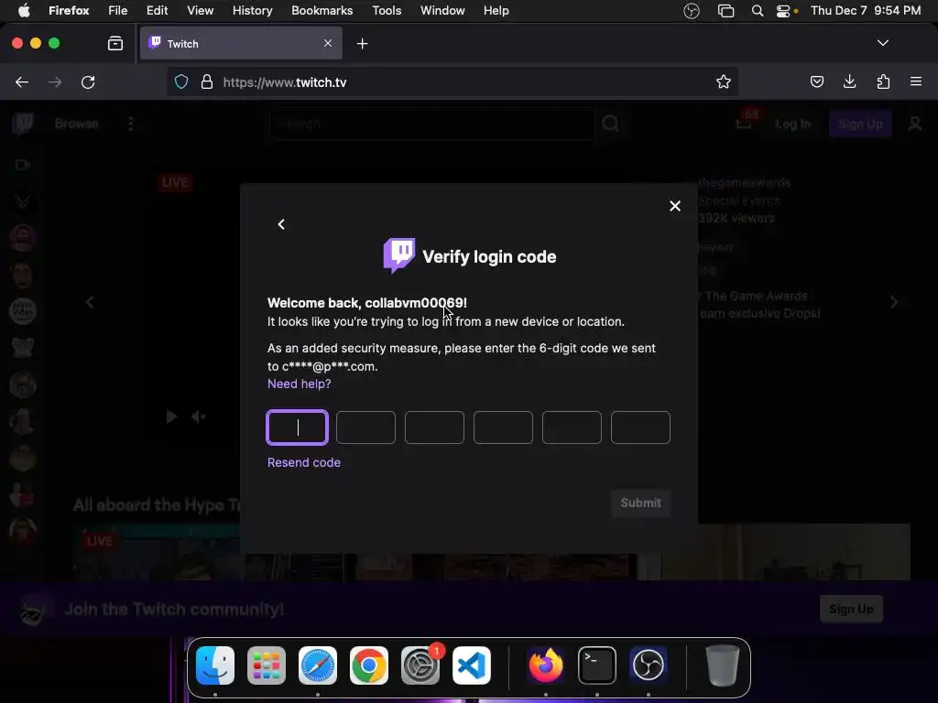The height and width of the screenshot is (703, 938).
Task: Open Firefox from the Dock
Action: tap(546, 665)
